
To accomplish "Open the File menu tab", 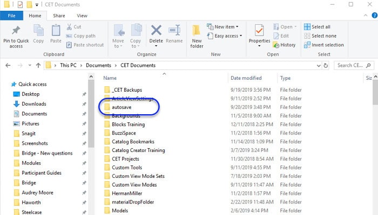I will (11, 16).
